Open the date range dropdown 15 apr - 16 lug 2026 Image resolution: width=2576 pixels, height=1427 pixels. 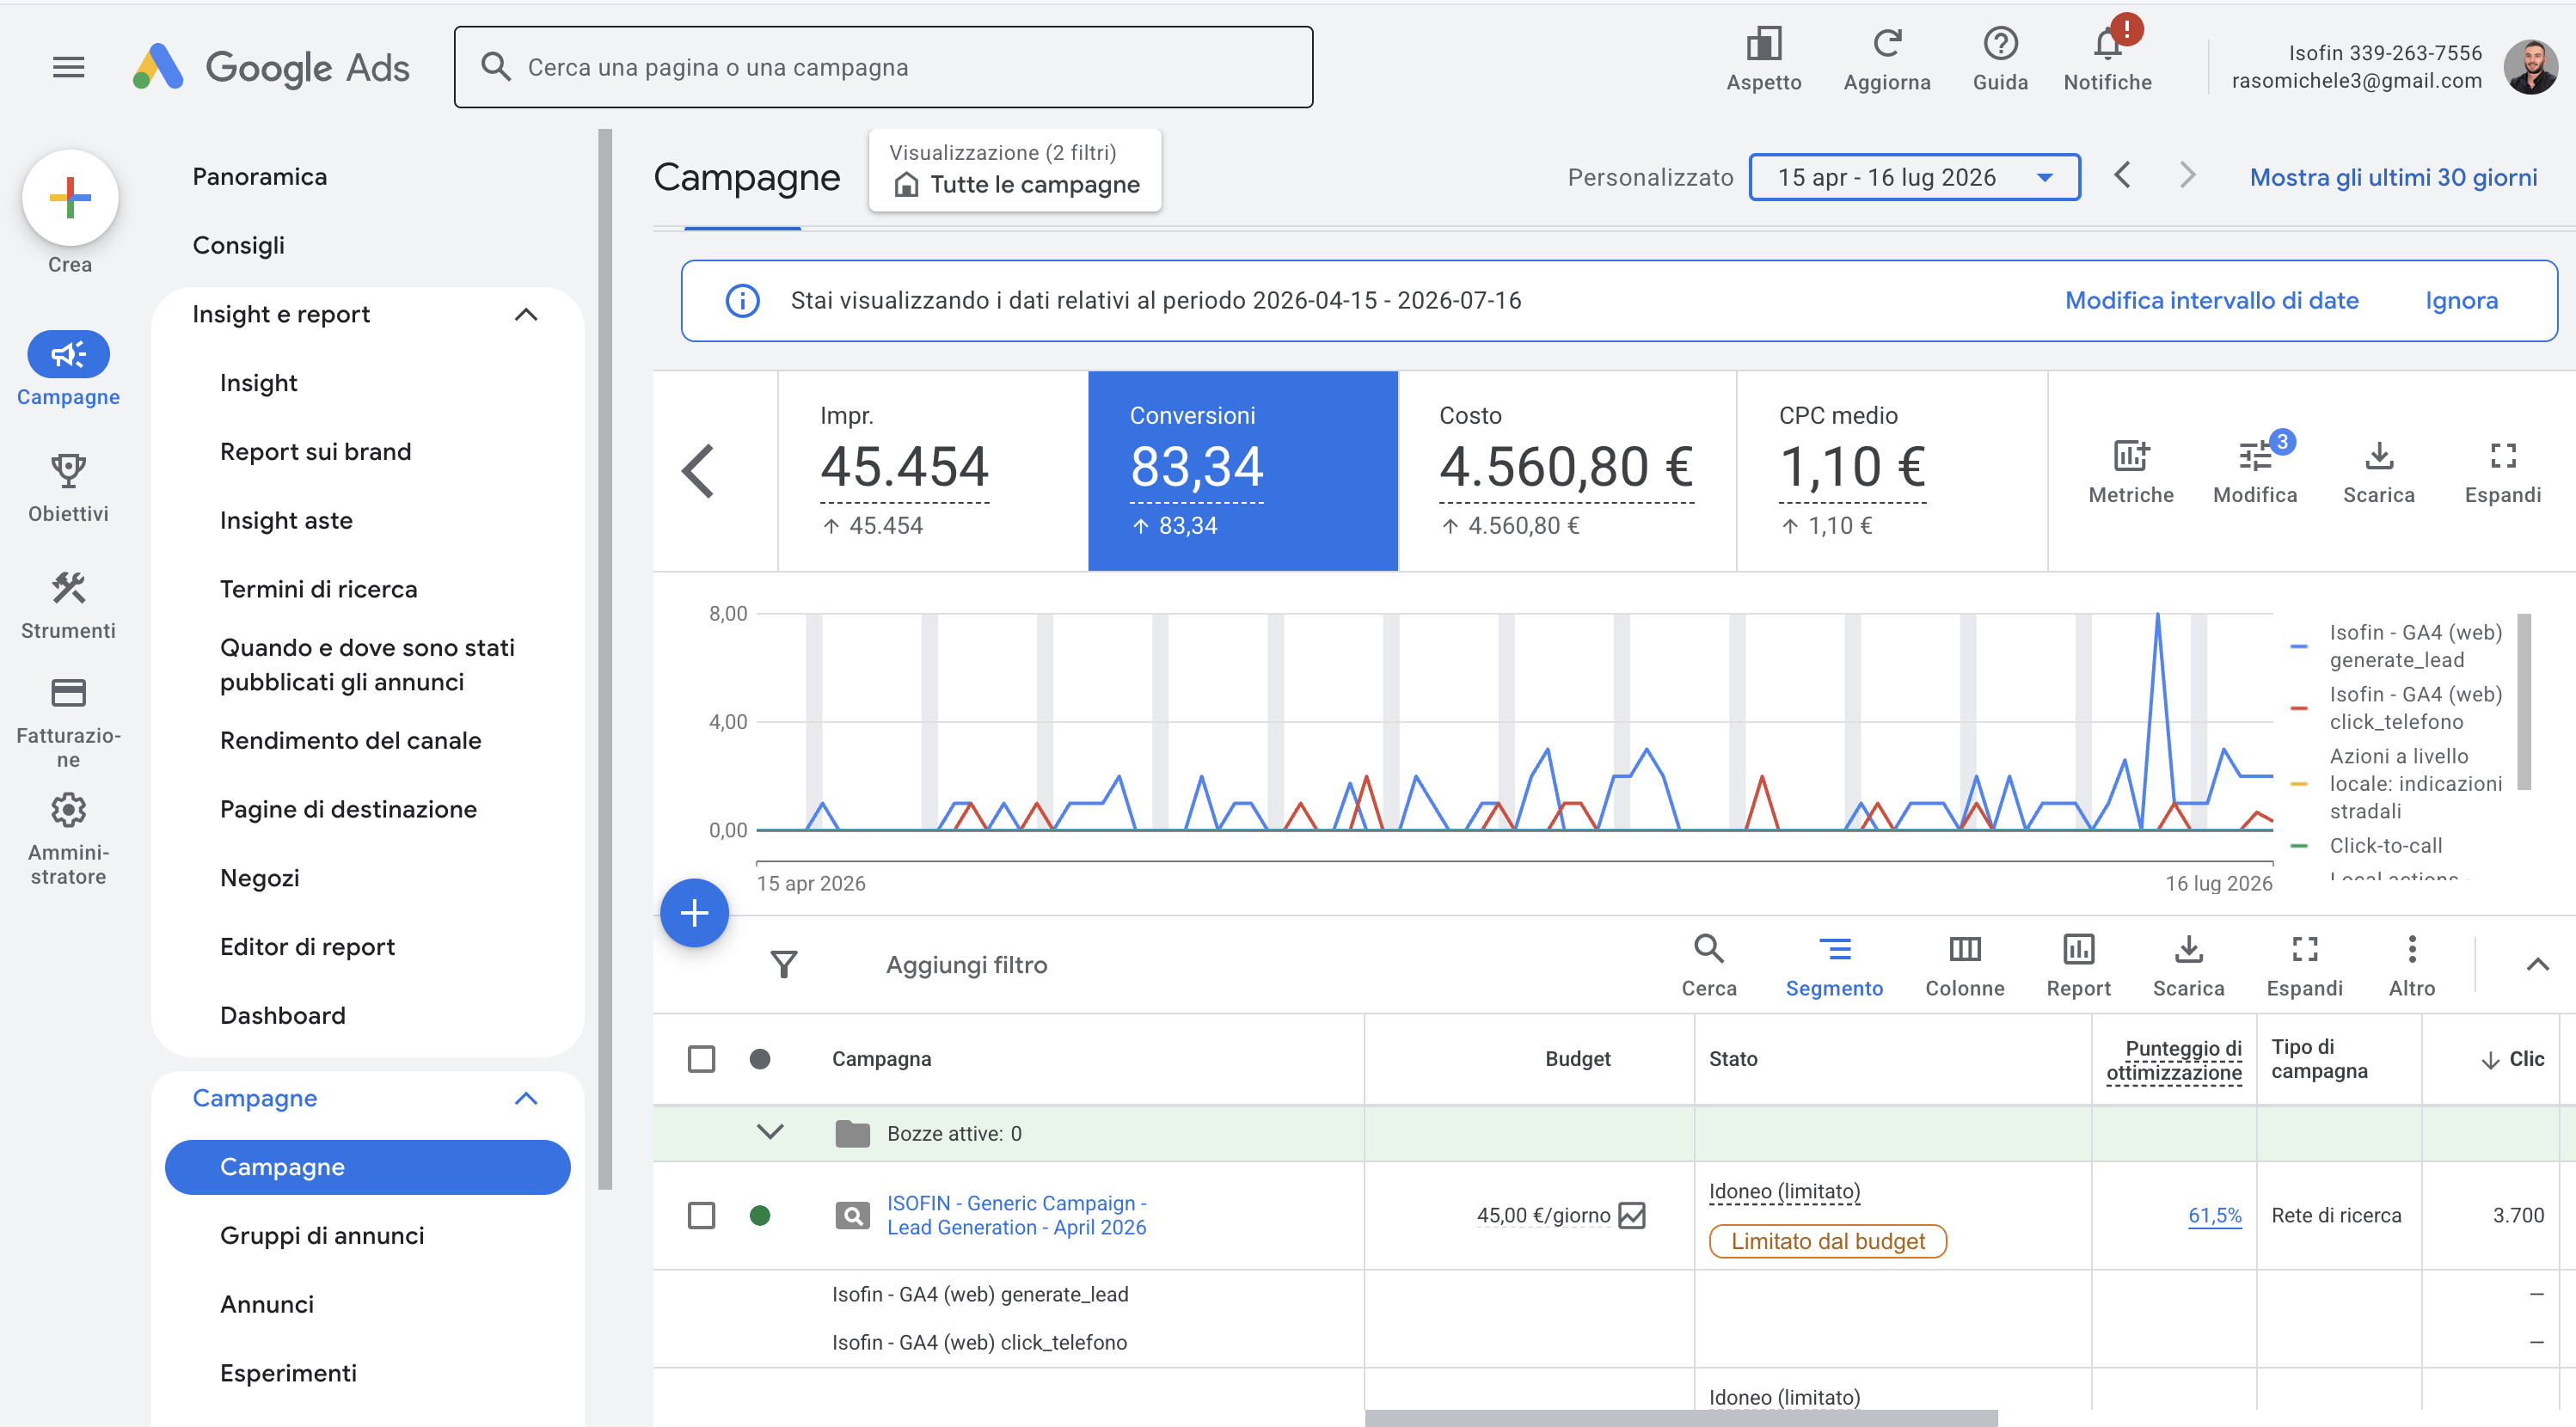(1914, 177)
